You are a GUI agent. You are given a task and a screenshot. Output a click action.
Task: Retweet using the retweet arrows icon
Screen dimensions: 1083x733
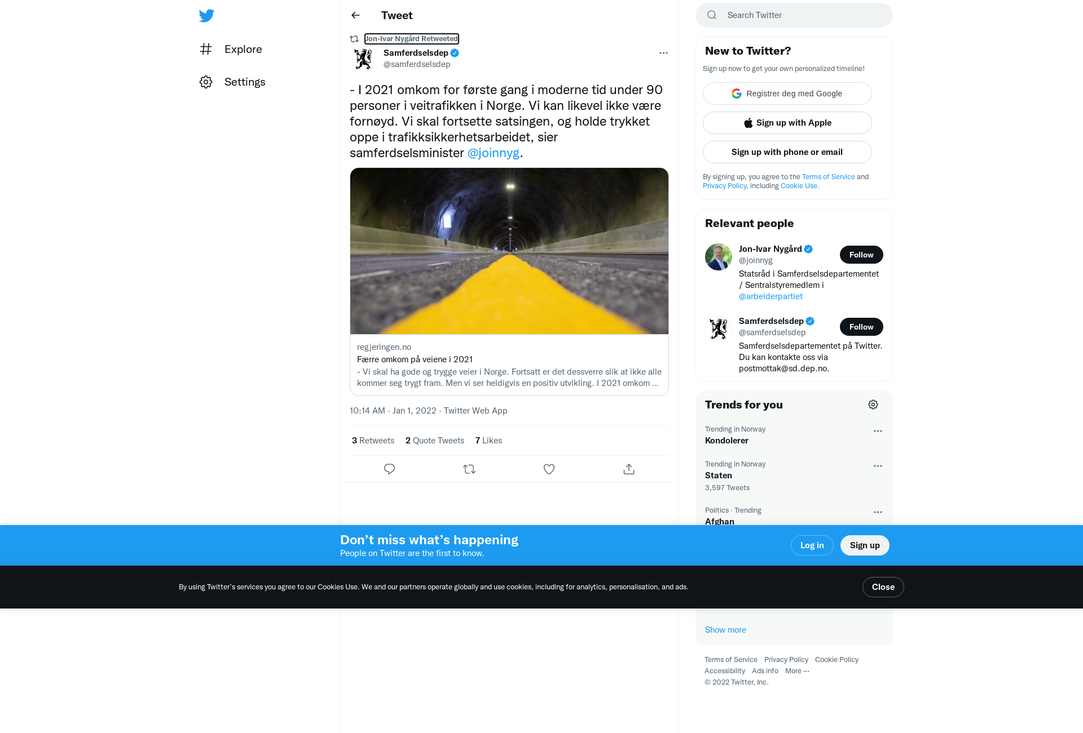click(469, 469)
